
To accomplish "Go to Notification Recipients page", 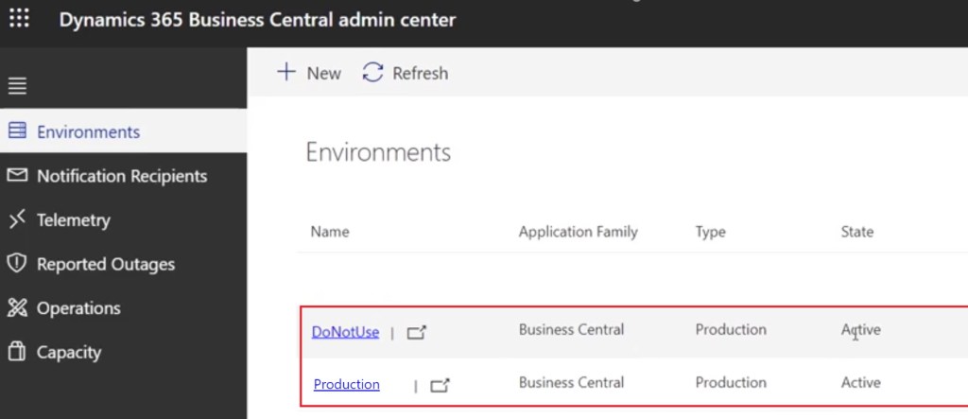I will (121, 176).
